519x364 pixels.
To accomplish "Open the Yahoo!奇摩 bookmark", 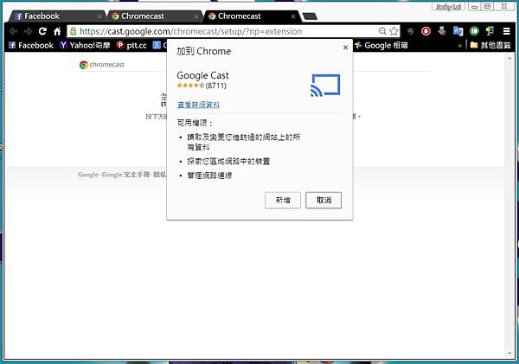I will pos(85,45).
